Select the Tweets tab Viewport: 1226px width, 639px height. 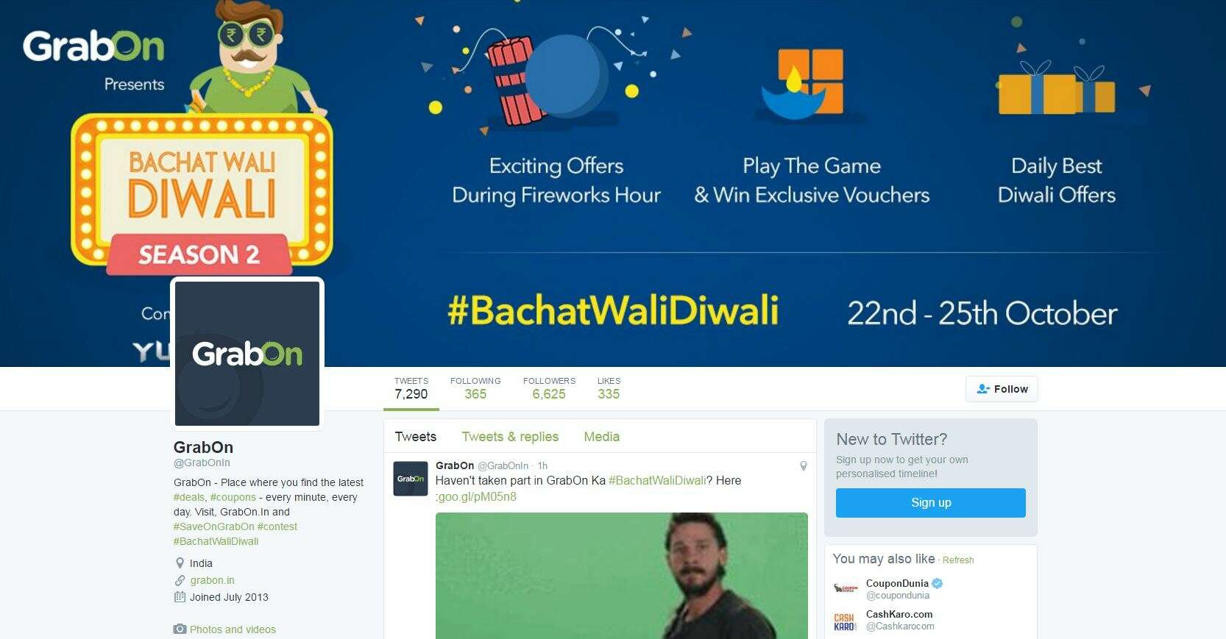[416, 437]
